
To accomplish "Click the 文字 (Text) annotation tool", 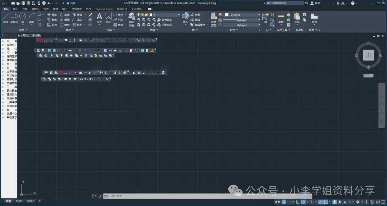I will 99,18.
